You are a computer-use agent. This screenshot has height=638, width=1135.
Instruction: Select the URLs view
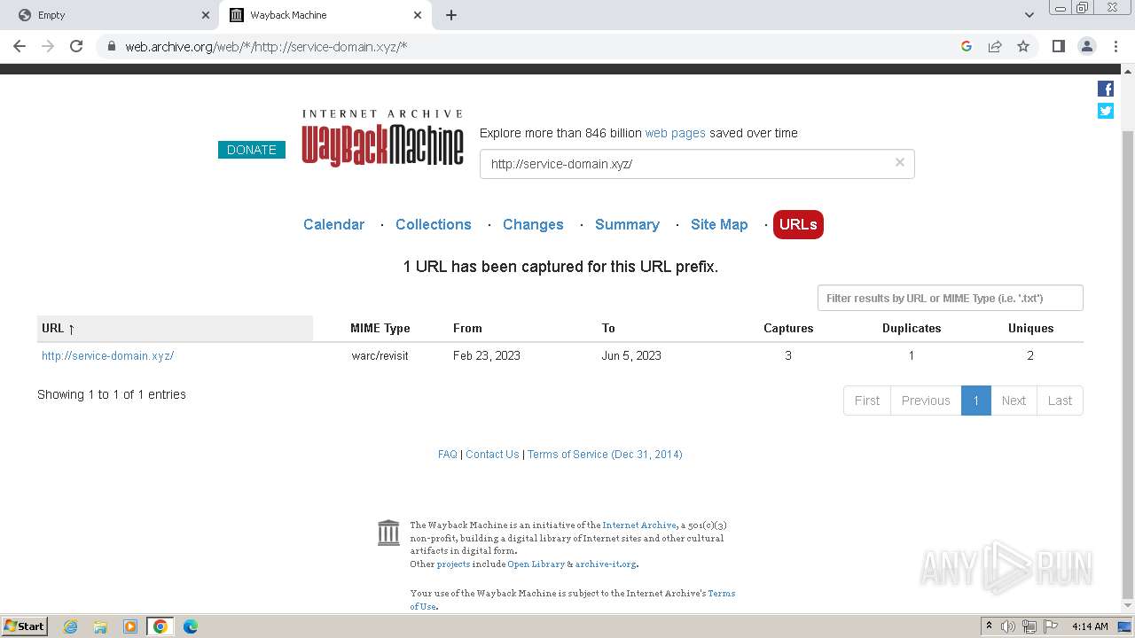click(x=798, y=224)
